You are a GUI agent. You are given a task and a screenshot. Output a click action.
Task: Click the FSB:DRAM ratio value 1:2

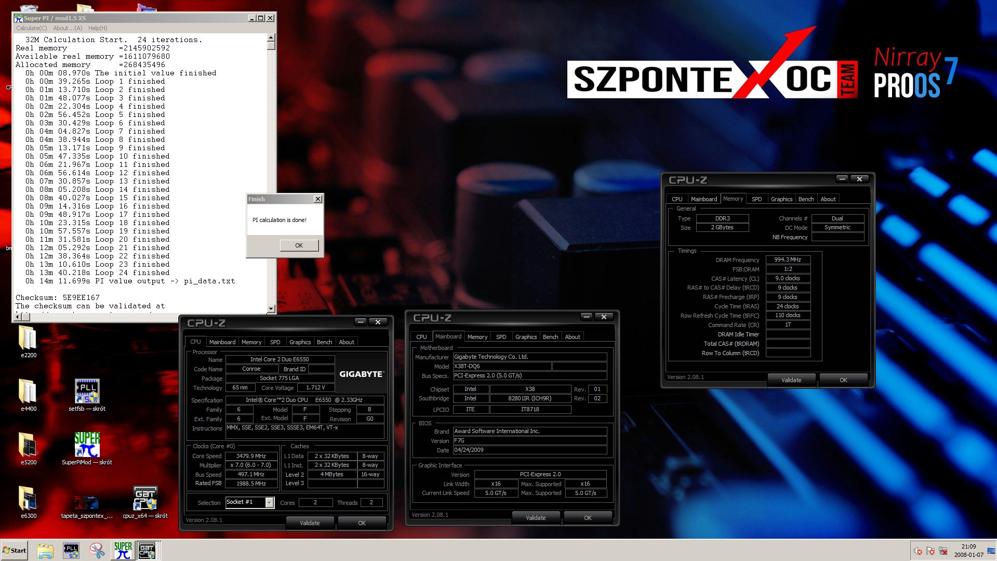coord(788,269)
